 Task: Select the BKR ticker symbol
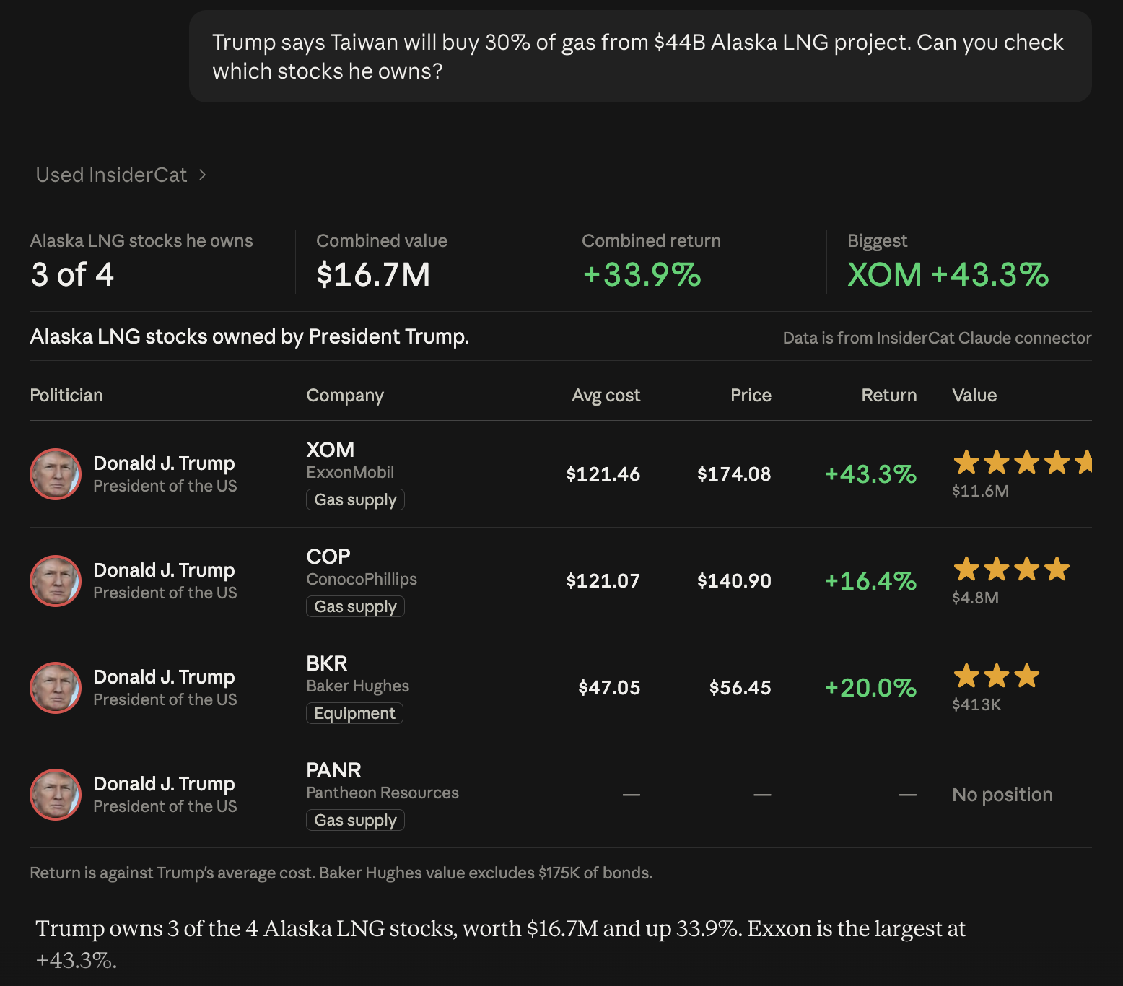[327, 663]
